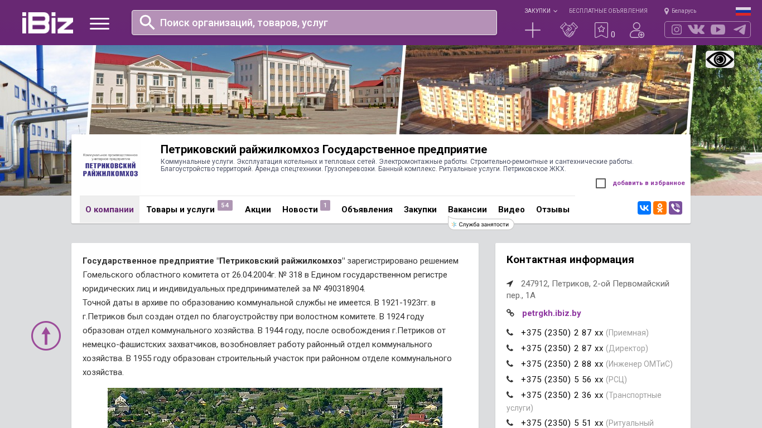The height and width of the screenshot is (428, 762).
Task: Click the phone icon beside Приемная number
Action: tap(510, 333)
